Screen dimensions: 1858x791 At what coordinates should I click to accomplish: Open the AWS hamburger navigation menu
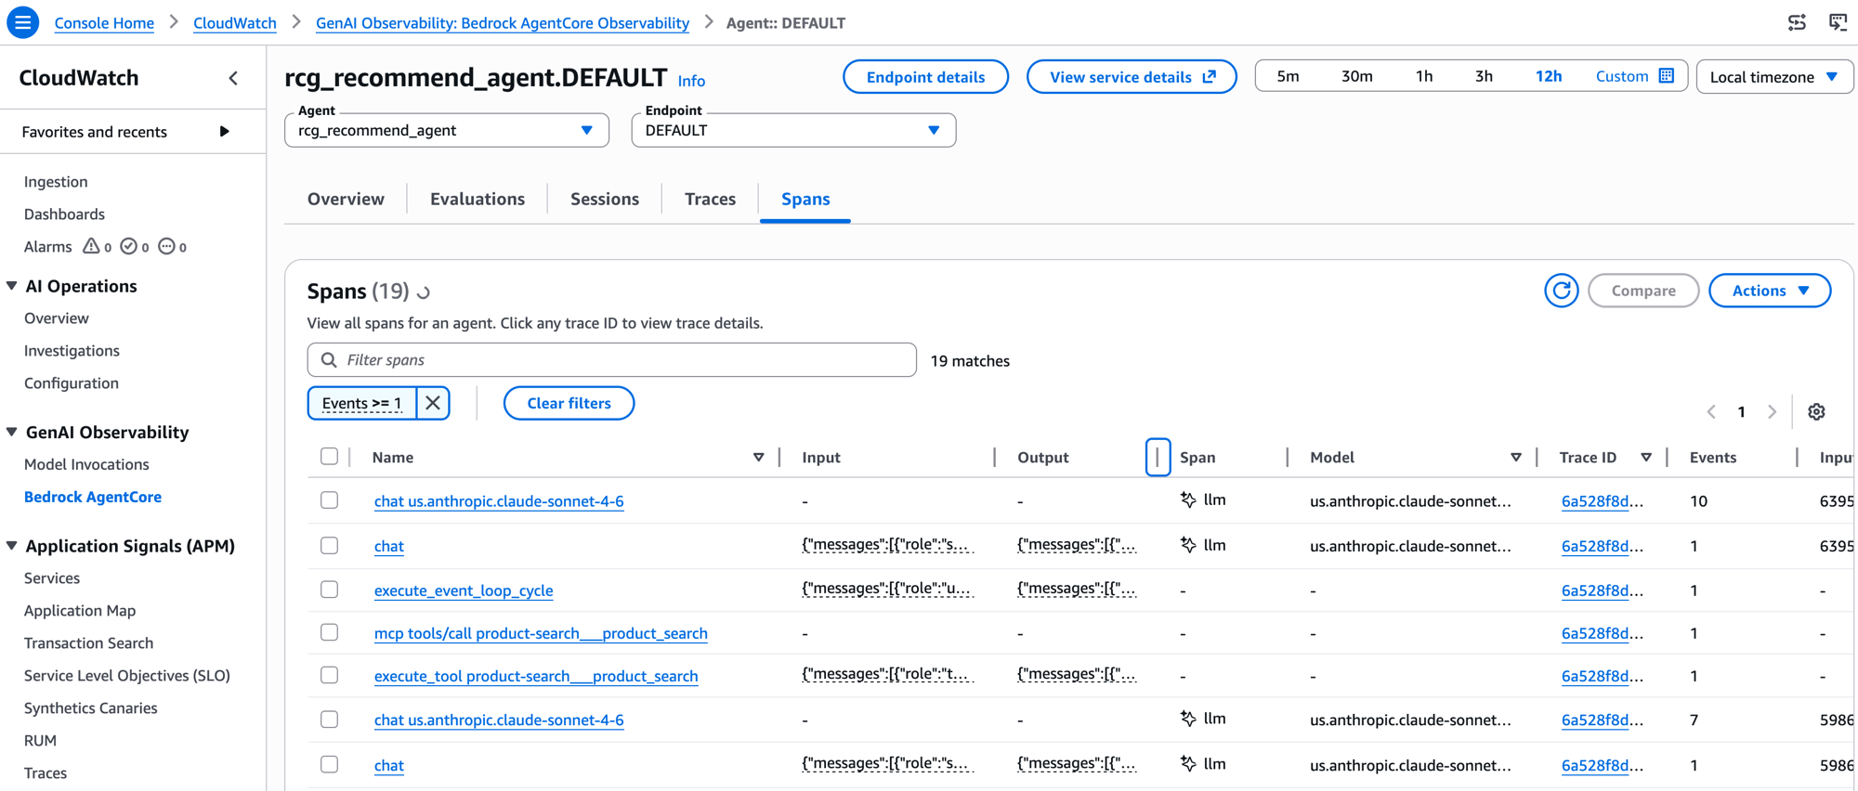point(22,22)
